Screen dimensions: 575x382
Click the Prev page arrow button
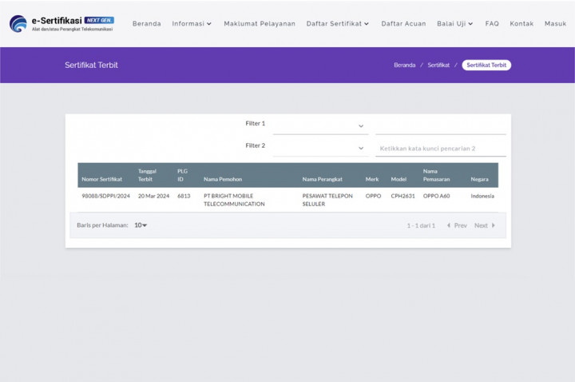click(x=456, y=225)
